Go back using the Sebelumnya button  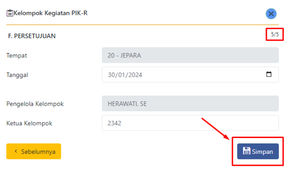click(34, 151)
